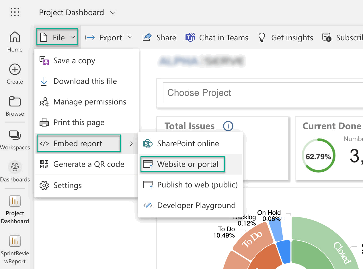Open Dashboards in left navigation

(x=15, y=172)
